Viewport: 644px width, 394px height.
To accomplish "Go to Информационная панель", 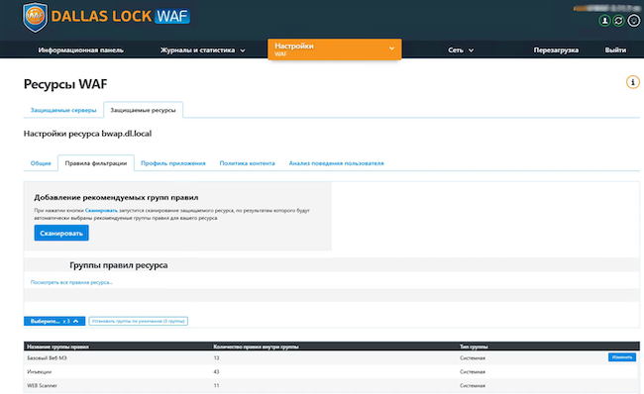I will (81, 50).
